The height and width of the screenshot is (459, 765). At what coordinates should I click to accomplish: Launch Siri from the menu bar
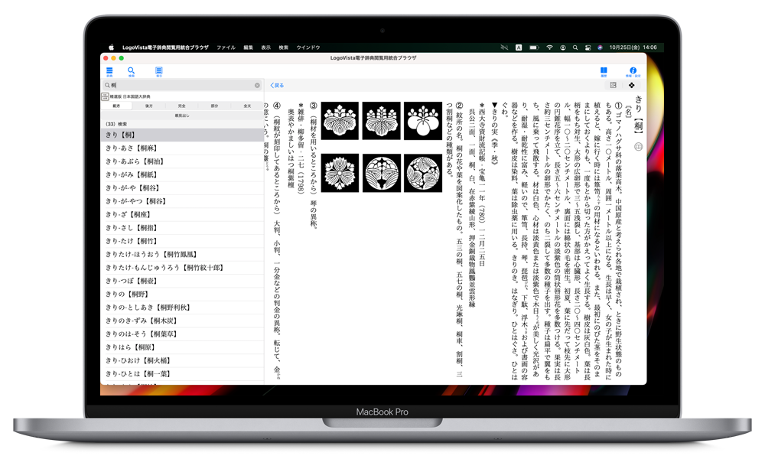(600, 47)
